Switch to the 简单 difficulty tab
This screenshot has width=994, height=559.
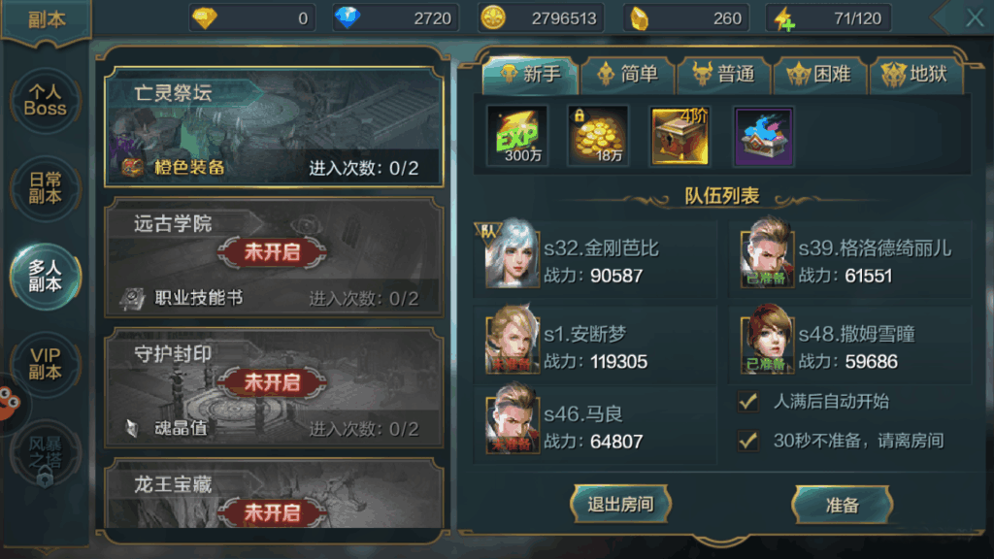pyautogui.click(x=628, y=75)
